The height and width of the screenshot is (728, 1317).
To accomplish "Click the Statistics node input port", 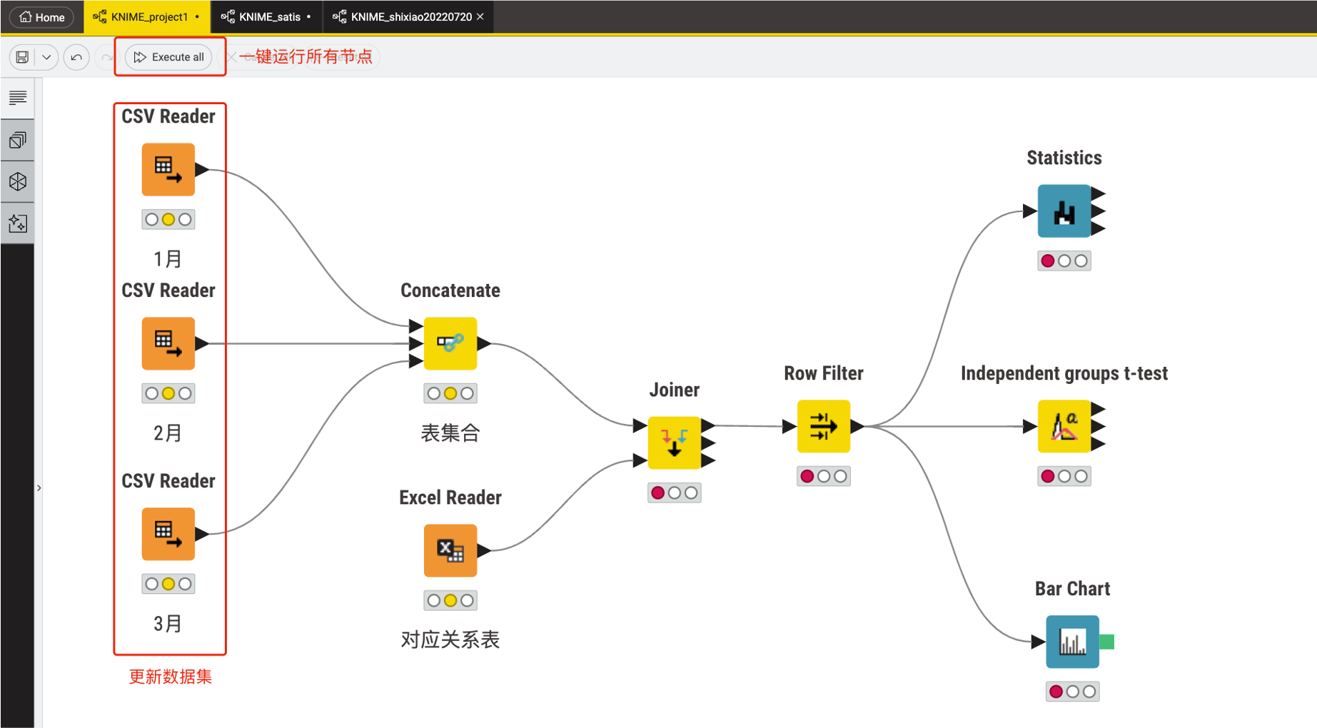I will [1030, 211].
